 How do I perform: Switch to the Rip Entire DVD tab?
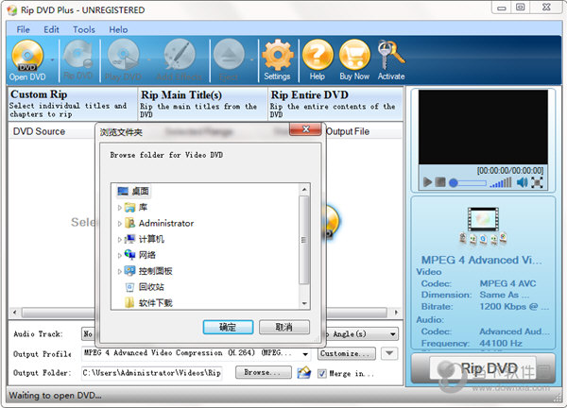(335, 104)
